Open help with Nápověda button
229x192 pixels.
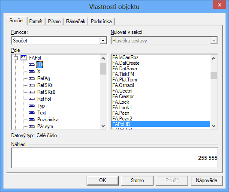point(207,180)
